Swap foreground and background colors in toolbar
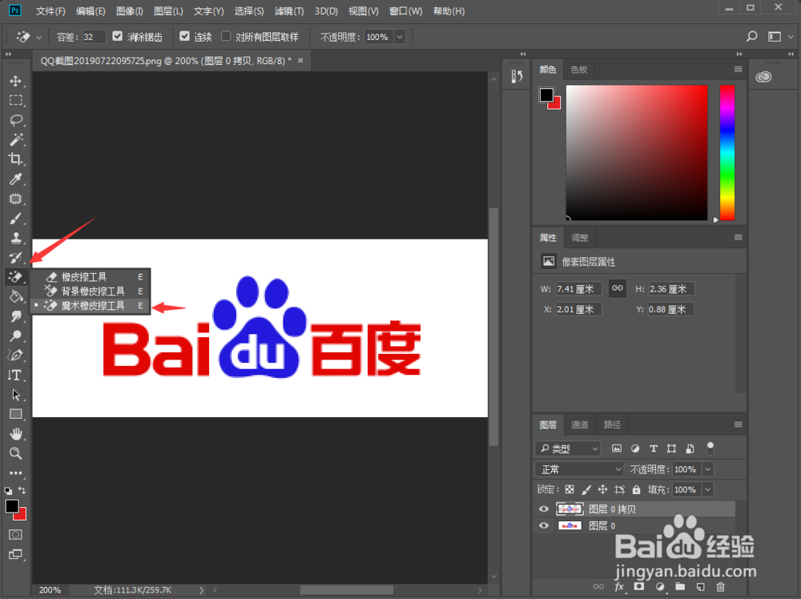 coord(22,490)
